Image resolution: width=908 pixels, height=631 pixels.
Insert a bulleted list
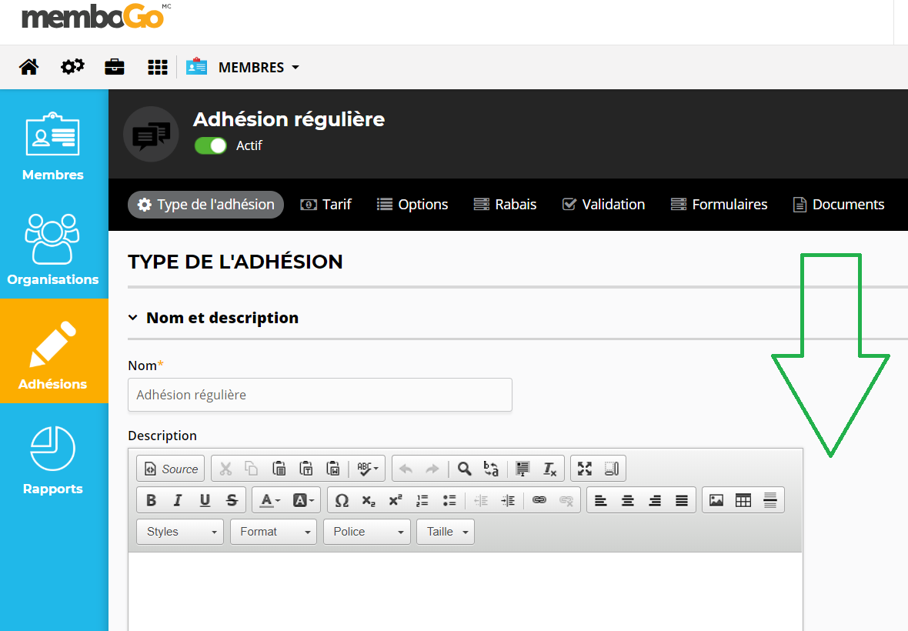(x=449, y=500)
